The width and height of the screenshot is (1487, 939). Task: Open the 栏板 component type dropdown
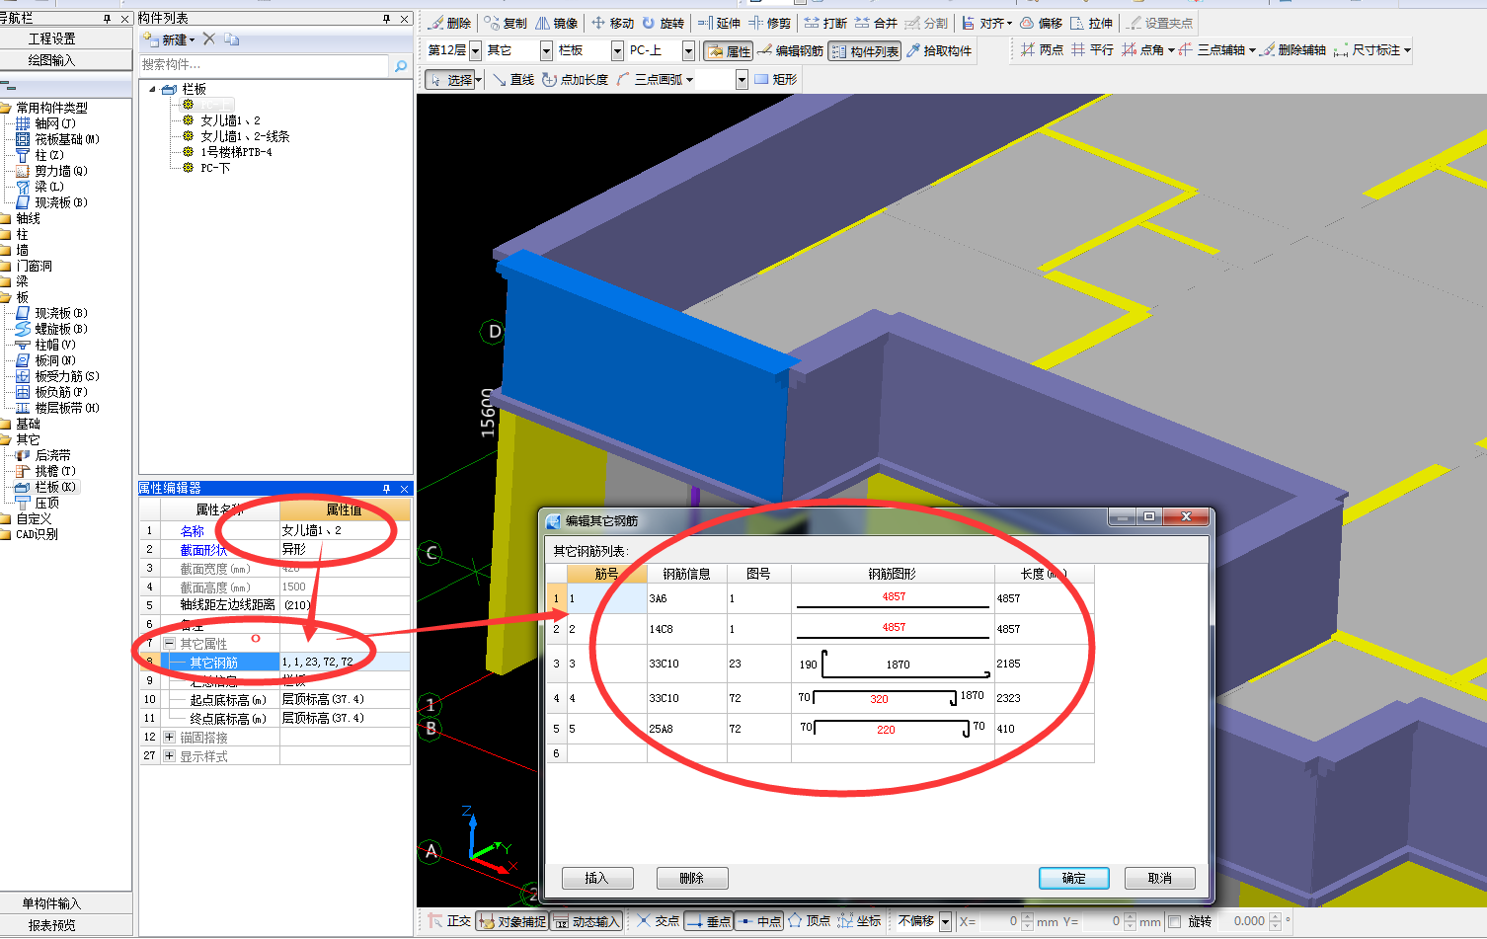pyautogui.click(x=617, y=50)
